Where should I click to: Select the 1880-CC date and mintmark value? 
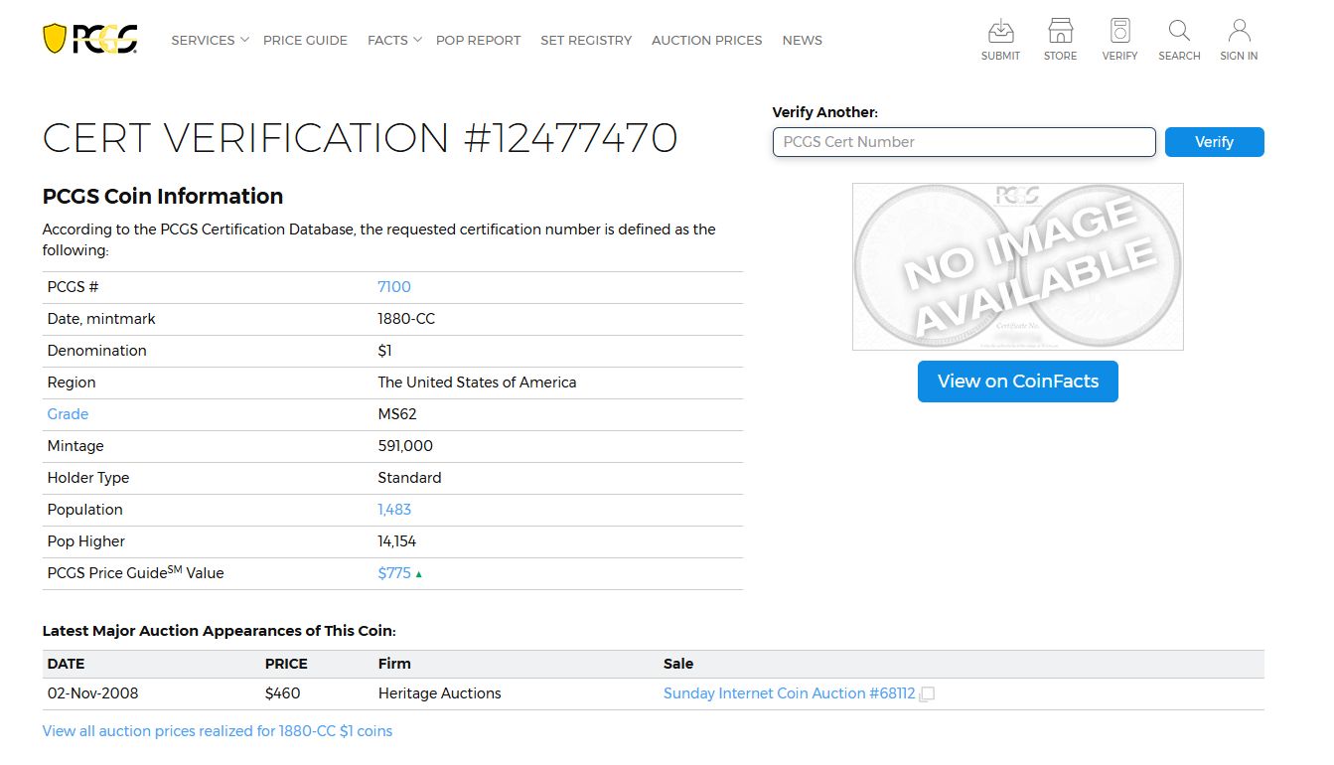tap(406, 319)
